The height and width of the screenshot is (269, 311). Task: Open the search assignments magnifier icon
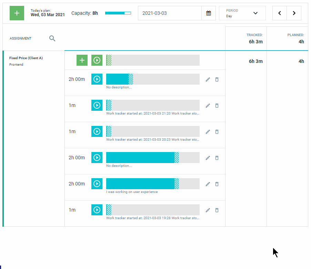52,39
